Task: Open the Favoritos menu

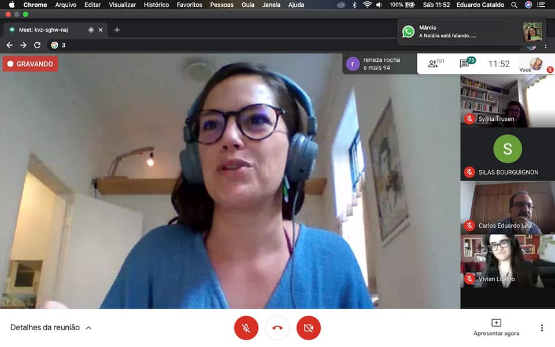Action: (190, 5)
